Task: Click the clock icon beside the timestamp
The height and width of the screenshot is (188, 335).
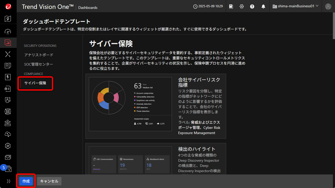Action: 195,6
